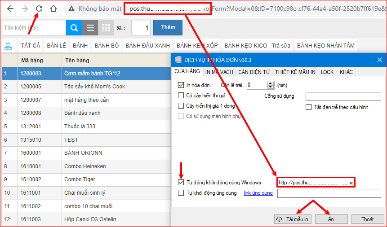The image size is (387, 227).
Task: Select the 'BÁNH ĐẬU XANH' category
Action: pyautogui.click(x=147, y=45)
